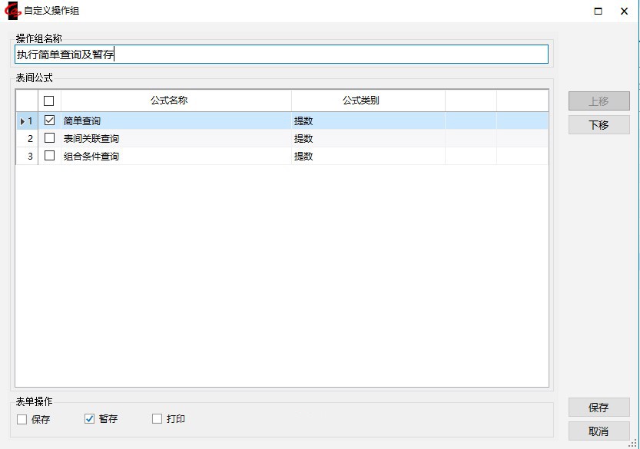Enable the 保存 form operation checkbox

(22, 419)
